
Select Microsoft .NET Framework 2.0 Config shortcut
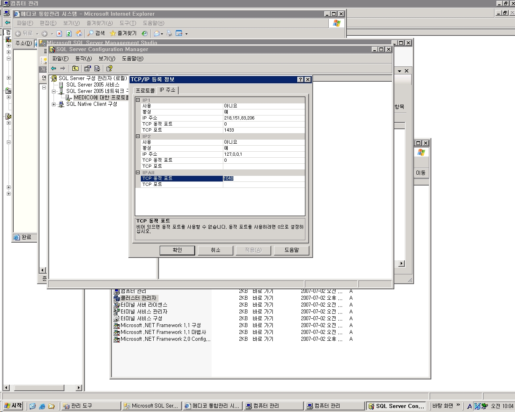tap(162, 339)
